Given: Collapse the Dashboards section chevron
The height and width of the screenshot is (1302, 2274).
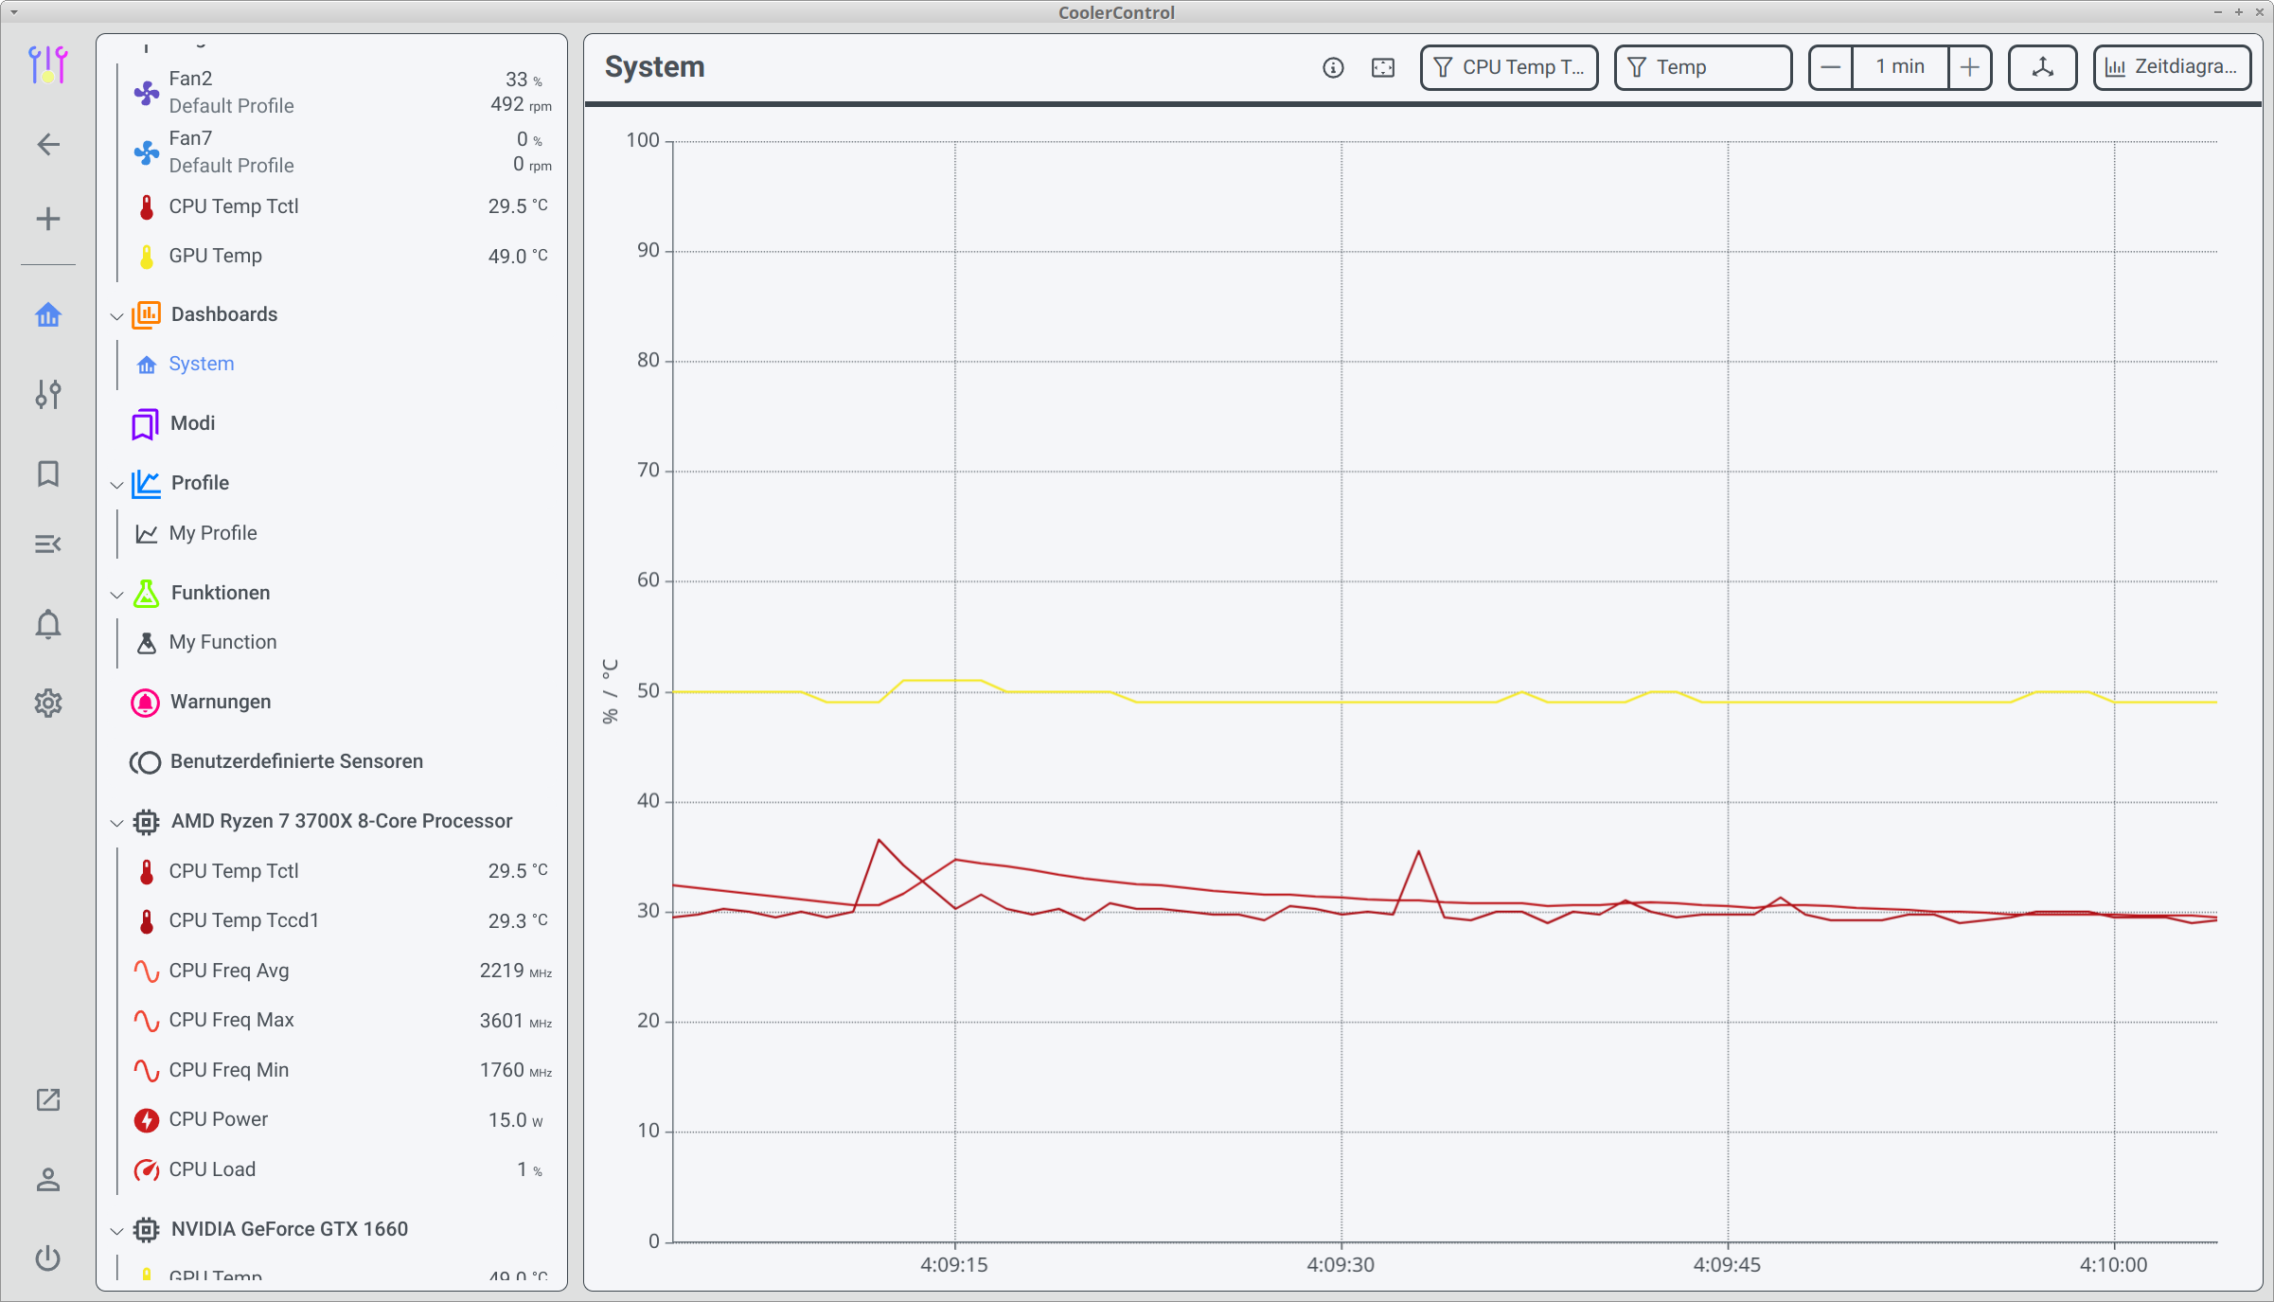Looking at the screenshot, I should [116, 315].
